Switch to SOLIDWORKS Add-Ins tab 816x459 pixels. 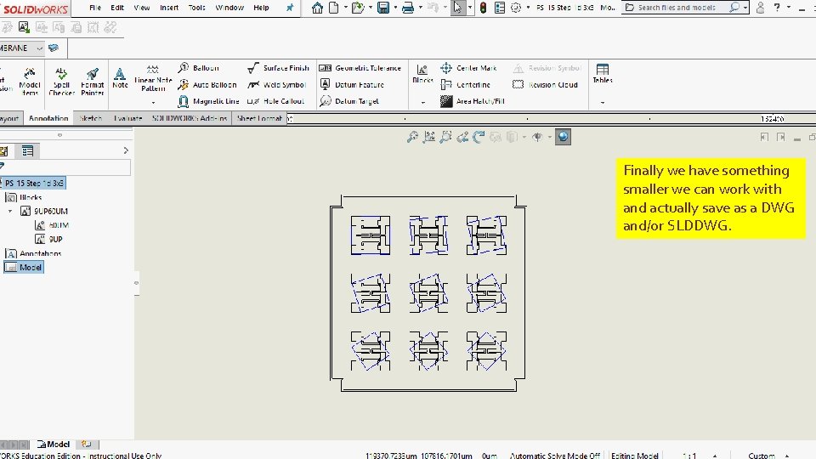[x=190, y=119]
